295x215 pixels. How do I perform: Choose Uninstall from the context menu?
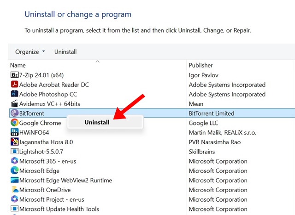click(105, 122)
